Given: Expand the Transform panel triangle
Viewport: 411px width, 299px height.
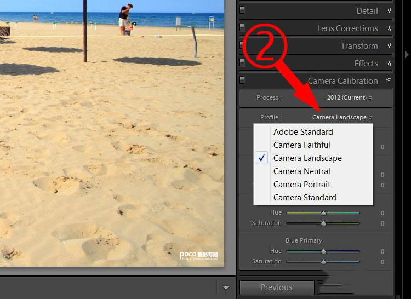Looking at the screenshot, I should (388, 45).
